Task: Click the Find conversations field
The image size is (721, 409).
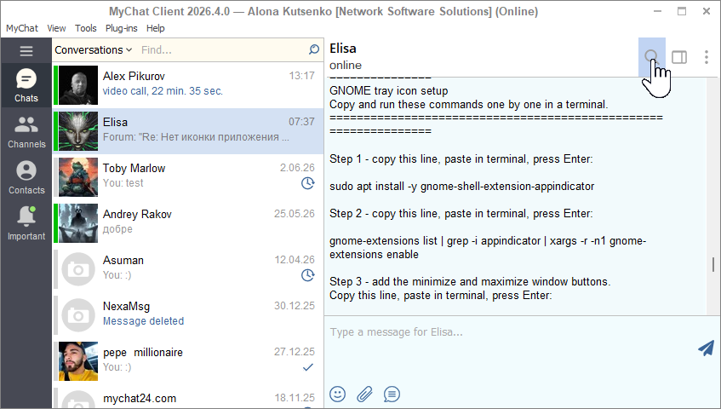Action: pyautogui.click(x=223, y=49)
